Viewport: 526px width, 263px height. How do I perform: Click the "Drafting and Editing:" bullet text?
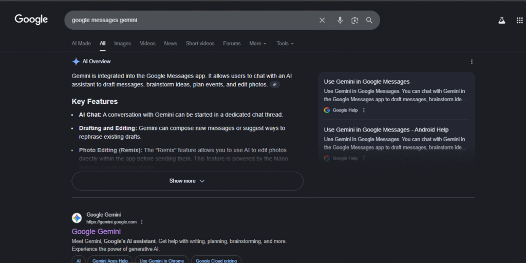click(x=108, y=128)
